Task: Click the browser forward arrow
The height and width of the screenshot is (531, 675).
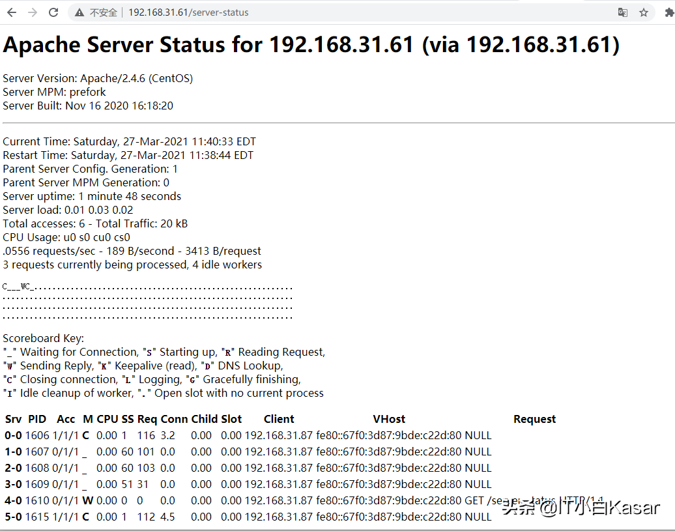Action: 33,12
